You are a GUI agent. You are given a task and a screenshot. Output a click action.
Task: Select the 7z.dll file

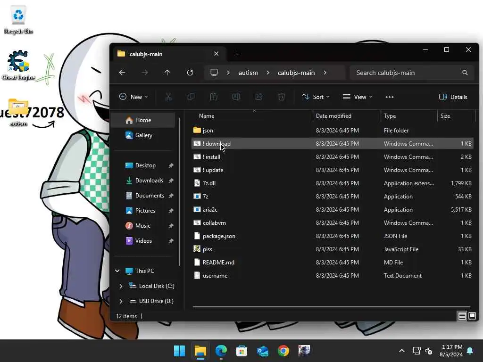click(x=333, y=183)
